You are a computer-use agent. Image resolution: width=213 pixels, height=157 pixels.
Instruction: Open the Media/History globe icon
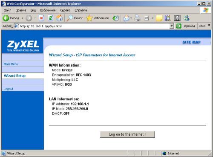tap(115, 18)
